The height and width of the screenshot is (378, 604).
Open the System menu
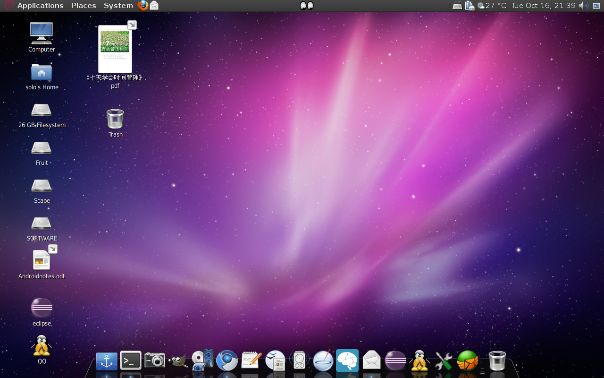pyautogui.click(x=118, y=6)
